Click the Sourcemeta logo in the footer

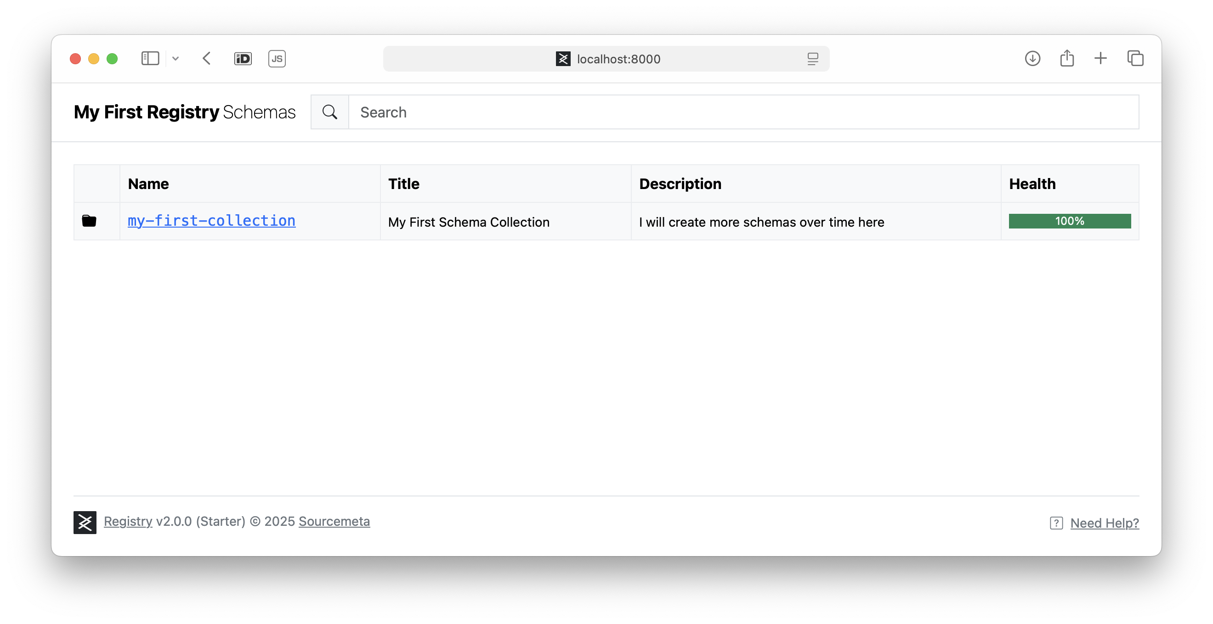pos(84,522)
